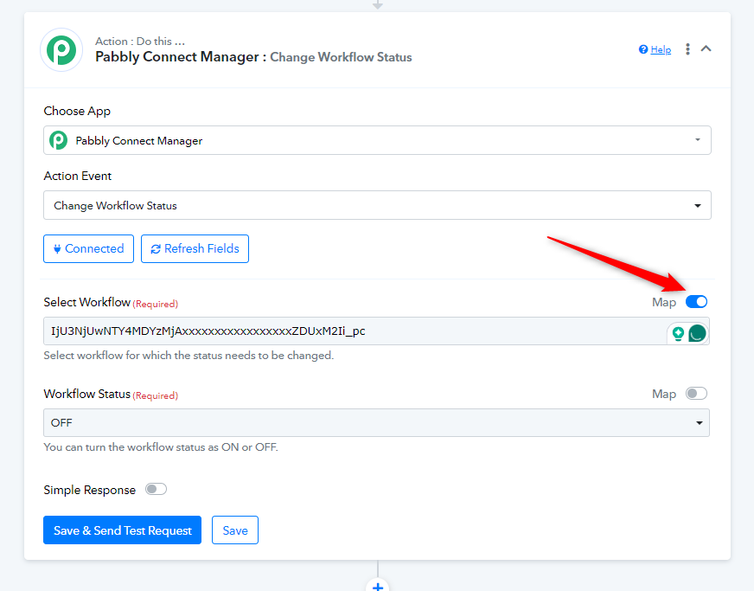The width and height of the screenshot is (754, 591).
Task: Click the Help question mark icon
Action: point(643,49)
